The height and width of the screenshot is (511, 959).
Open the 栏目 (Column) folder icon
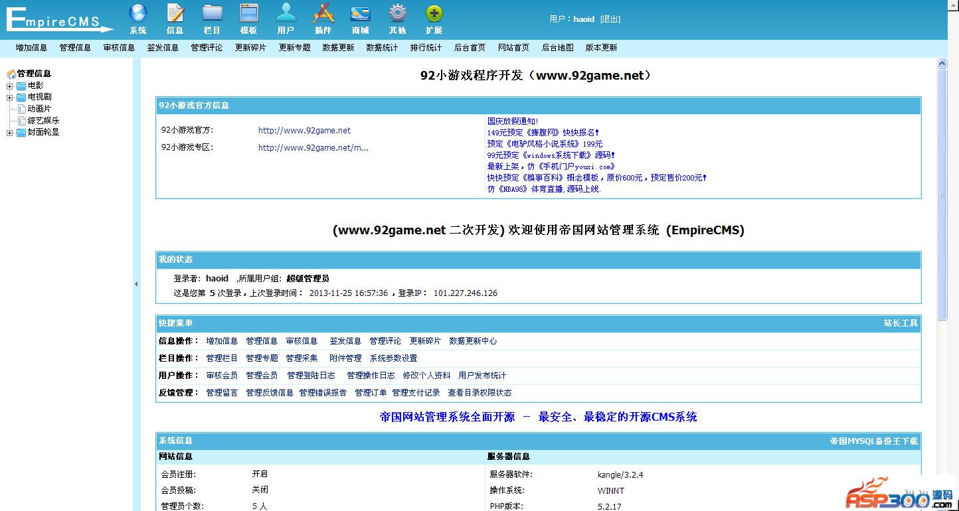pyautogui.click(x=213, y=14)
